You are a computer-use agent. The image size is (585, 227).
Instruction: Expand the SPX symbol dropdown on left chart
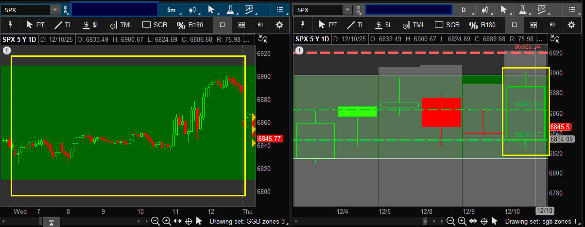pyautogui.click(x=54, y=10)
